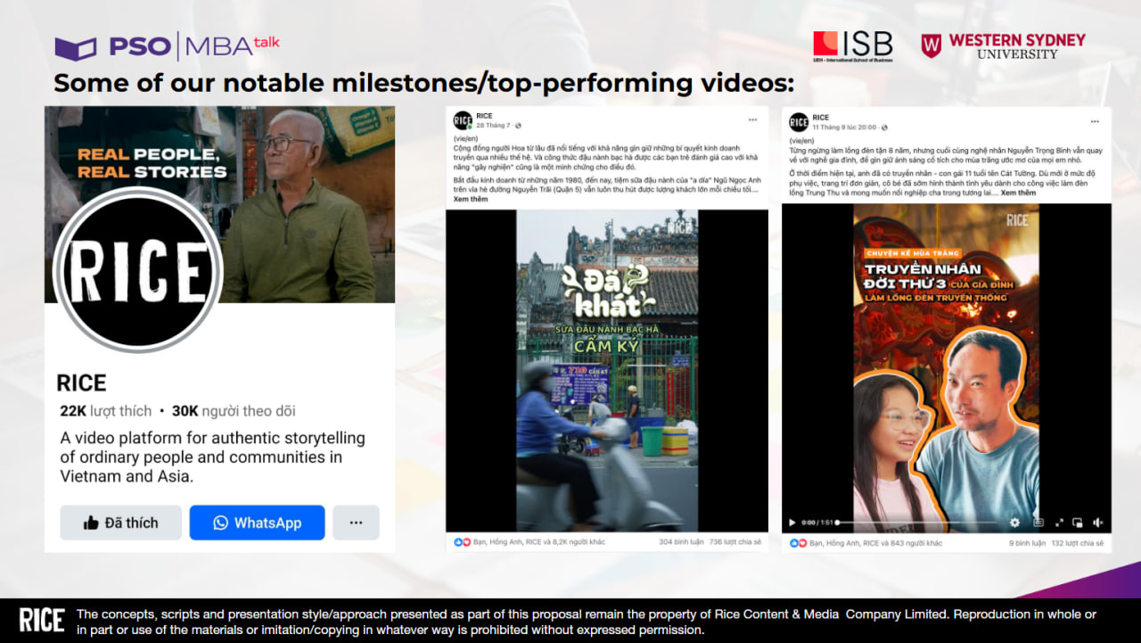Screen dimensions: 1141x643
Task: Click the 30K người theo dõi count
Action: [234, 411]
